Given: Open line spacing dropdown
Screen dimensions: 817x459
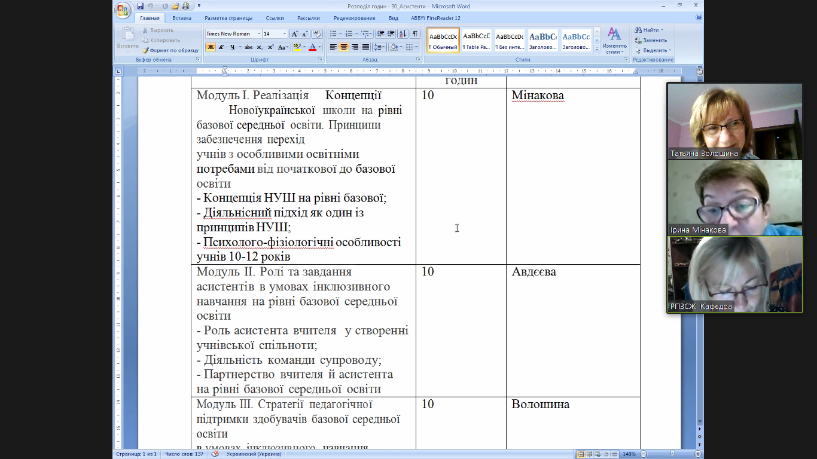Looking at the screenshot, I should click(380, 47).
